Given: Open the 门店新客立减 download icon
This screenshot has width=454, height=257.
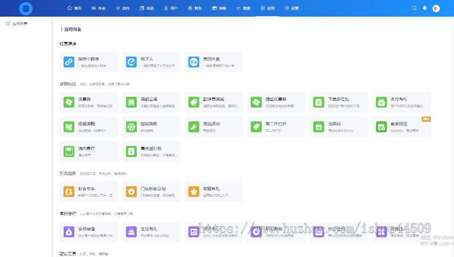Looking at the screenshot, I should (x=131, y=192).
